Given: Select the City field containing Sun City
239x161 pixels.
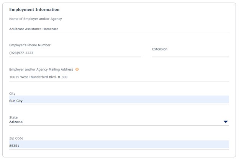Looking at the screenshot, I should [119, 100].
